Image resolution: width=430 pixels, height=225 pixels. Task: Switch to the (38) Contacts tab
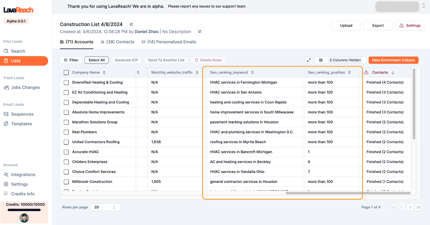(117, 42)
